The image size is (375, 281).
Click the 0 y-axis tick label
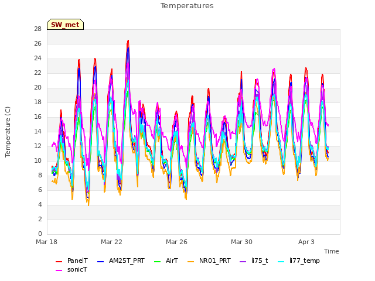click(x=40, y=234)
